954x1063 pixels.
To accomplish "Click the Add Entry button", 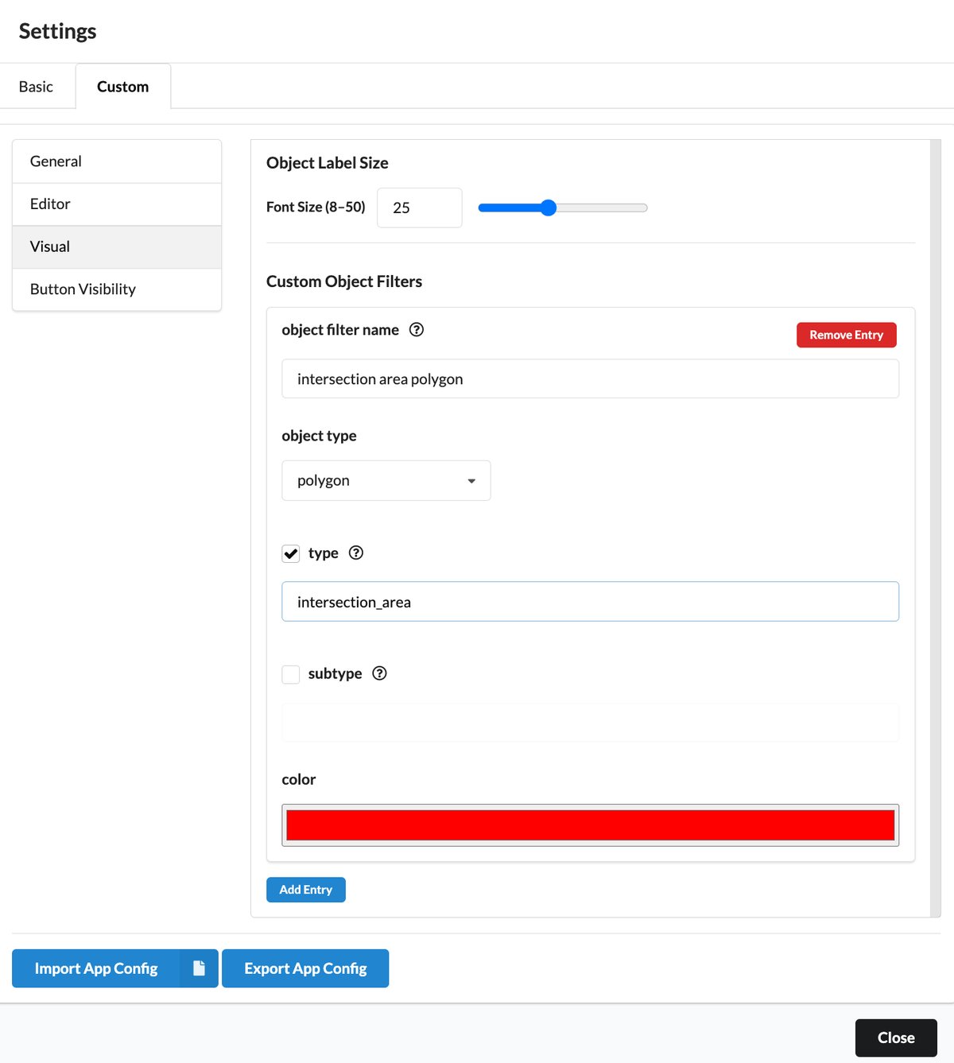I will point(306,890).
